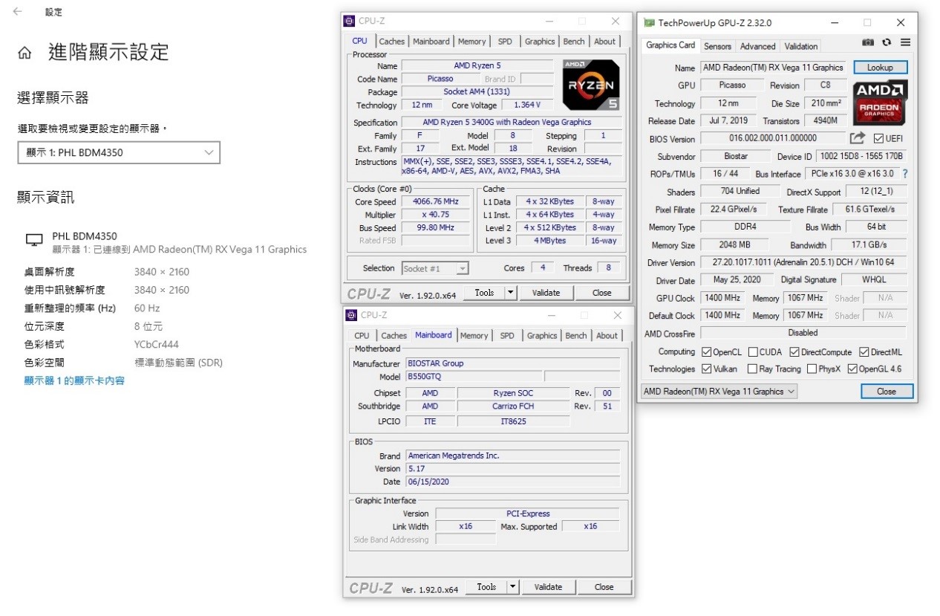Open the GPU selector dropdown in GPU-Z
The image size is (940, 616).
(x=719, y=391)
